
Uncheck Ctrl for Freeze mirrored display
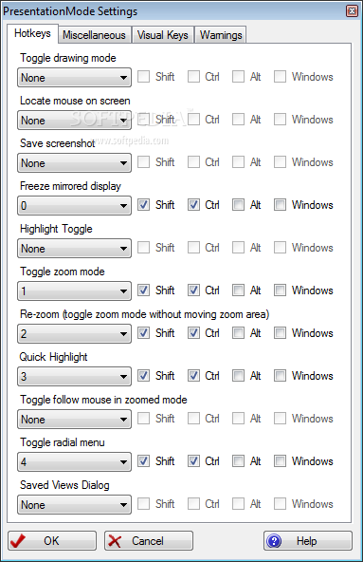point(193,205)
